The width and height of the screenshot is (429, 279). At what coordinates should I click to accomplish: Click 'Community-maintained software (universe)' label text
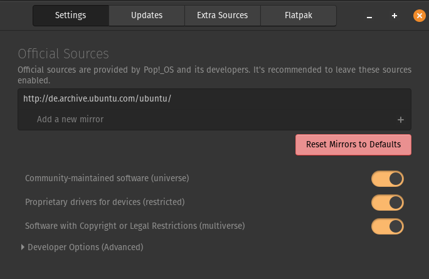pos(107,179)
